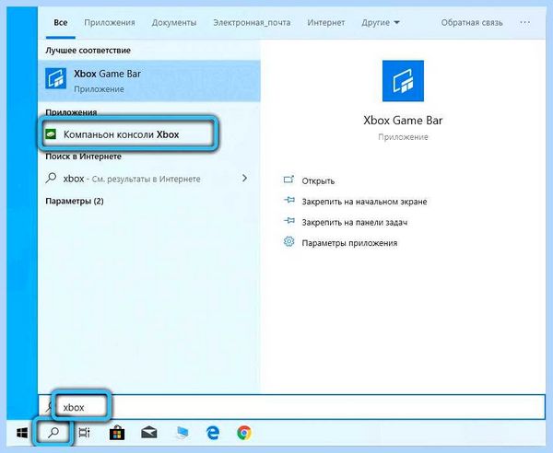The height and width of the screenshot is (453, 553).
Task: Launch Google Chrome from the taskbar
Action: [x=244, y=433]
